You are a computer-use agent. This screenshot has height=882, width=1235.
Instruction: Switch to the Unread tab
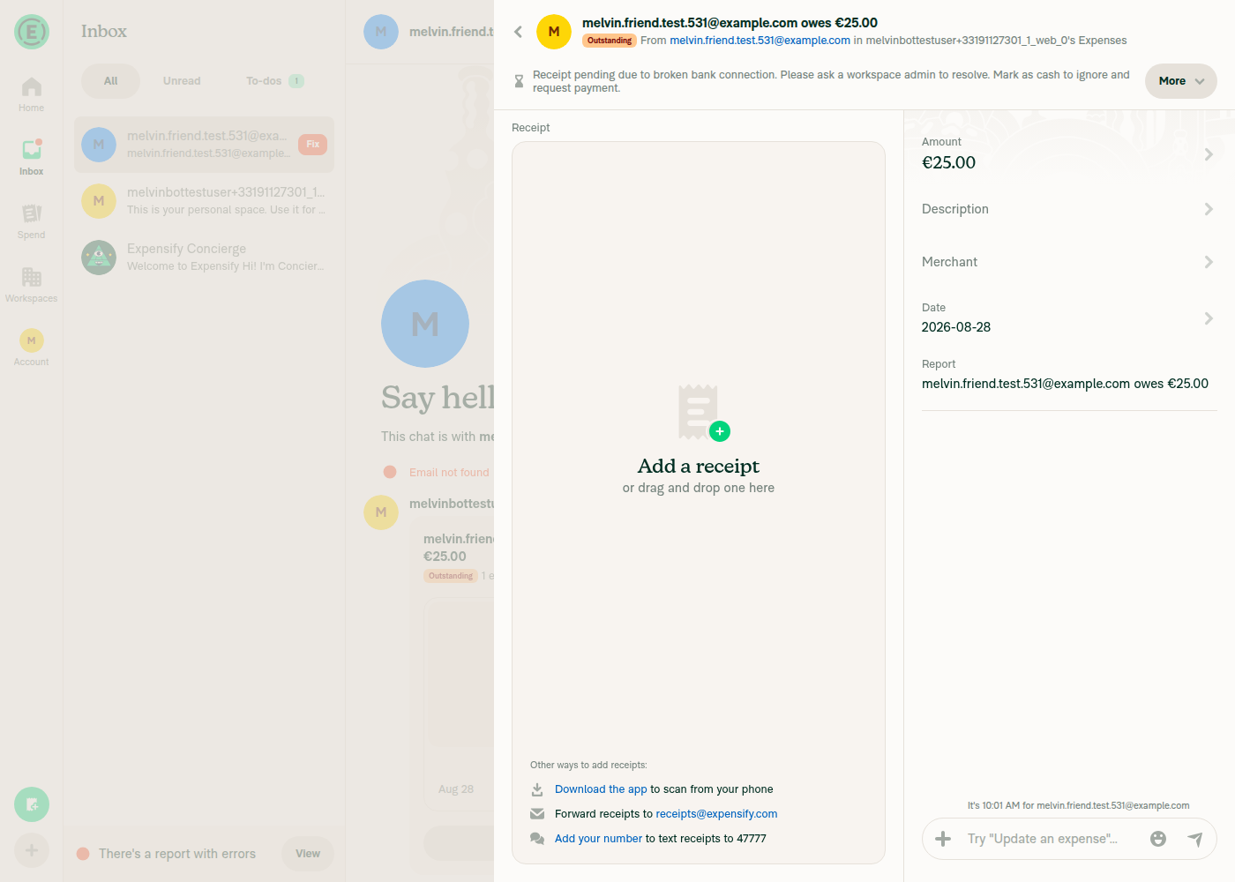pos(182,81)
